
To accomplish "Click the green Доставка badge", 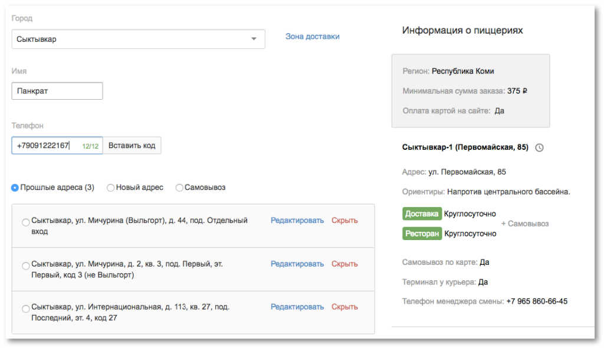I will [x=422, y=214].
